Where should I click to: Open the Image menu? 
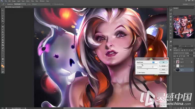tap(14, 1)
